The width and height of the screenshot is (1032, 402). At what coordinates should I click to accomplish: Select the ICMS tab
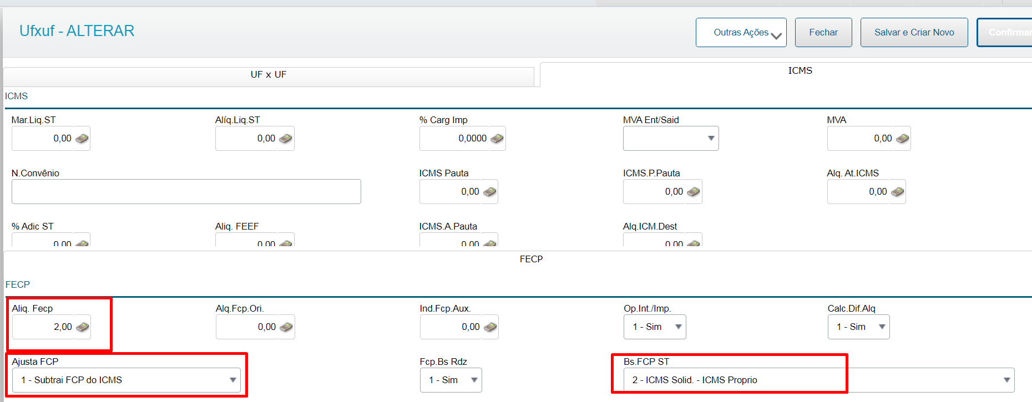point(800,71)
